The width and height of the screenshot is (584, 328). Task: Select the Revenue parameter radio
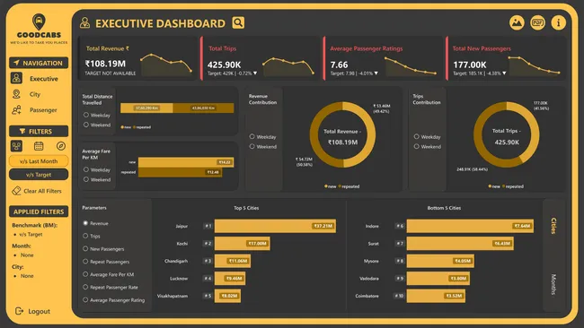85,223
